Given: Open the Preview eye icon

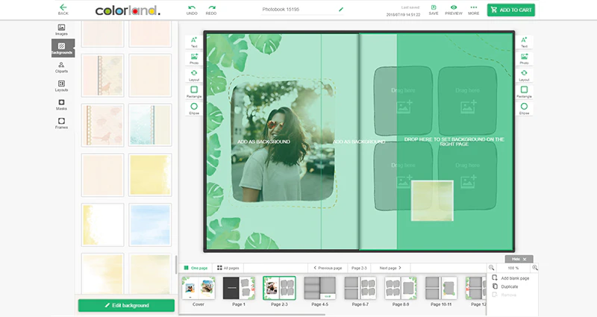Looking at the screenshot, I should (x=454, y=10).
